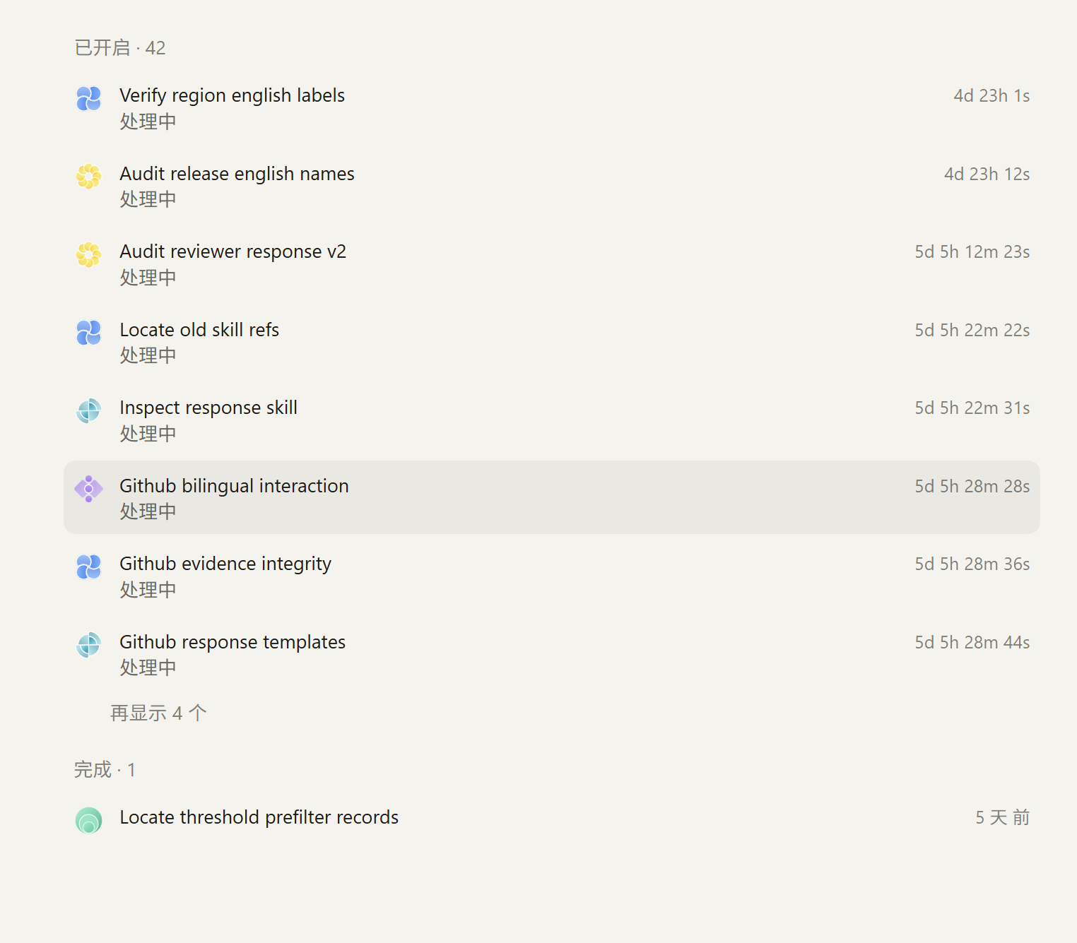The width and height of the screenshot is (1077, 943).
Task: Click 处理中 status under Inspect response skill
Action: pyautogui.click(x=148, y=434)
